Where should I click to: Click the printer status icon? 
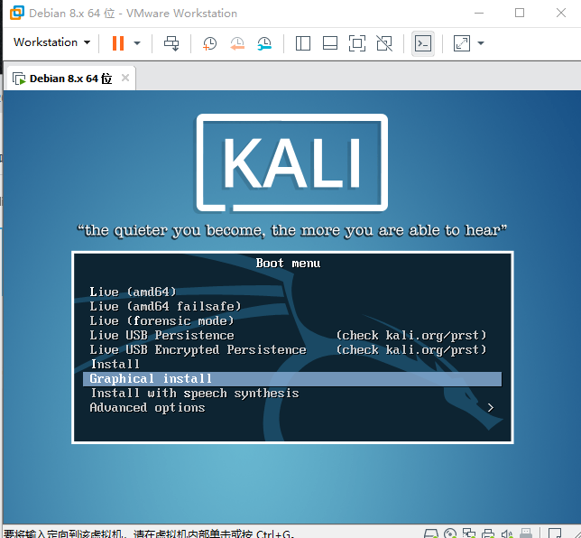point(488,533)
